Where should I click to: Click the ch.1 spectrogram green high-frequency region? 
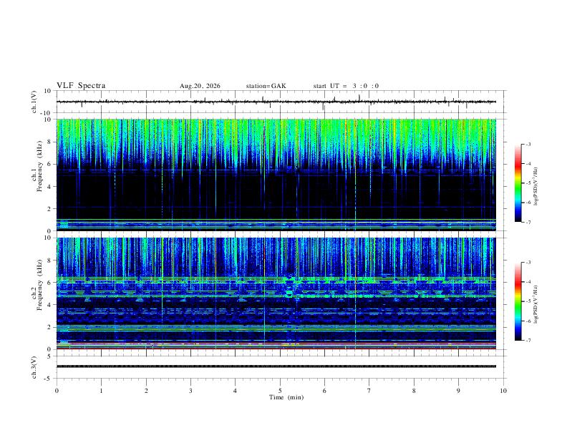[276, 139]
